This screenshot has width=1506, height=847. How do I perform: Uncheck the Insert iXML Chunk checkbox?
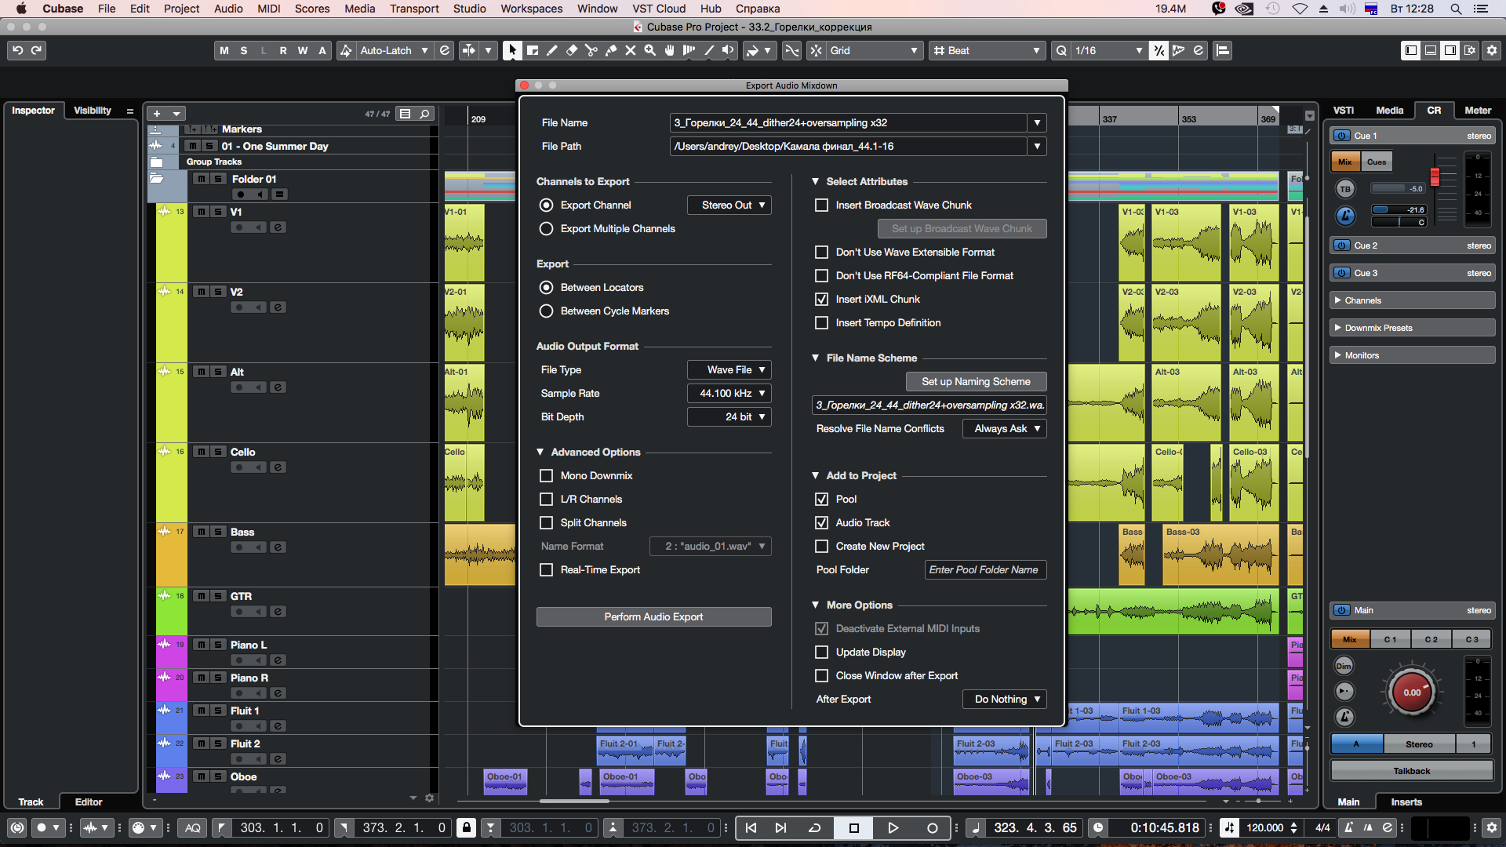[821, 299]
